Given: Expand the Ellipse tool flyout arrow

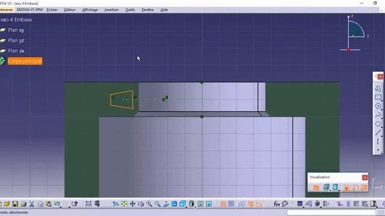Looking at the screenshot, I should [382, 127].
